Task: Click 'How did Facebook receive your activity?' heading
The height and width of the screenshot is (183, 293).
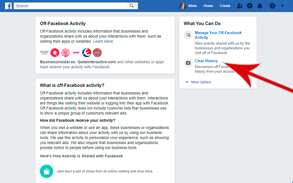Action: (x=78, y=120)
